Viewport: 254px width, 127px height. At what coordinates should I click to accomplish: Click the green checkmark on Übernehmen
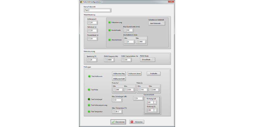point(113,122)
